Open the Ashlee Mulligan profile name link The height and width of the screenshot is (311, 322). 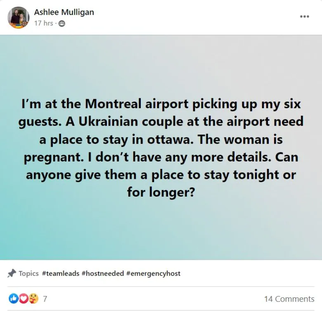pos(64,12)
